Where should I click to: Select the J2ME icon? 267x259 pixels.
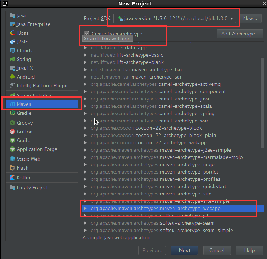(12, 42)
